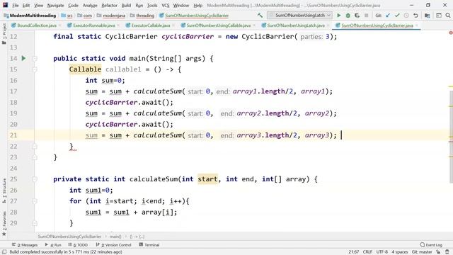453x255 pixels.
Task: Click the read-only lock icon in the status bar
Action: (438, 252)
